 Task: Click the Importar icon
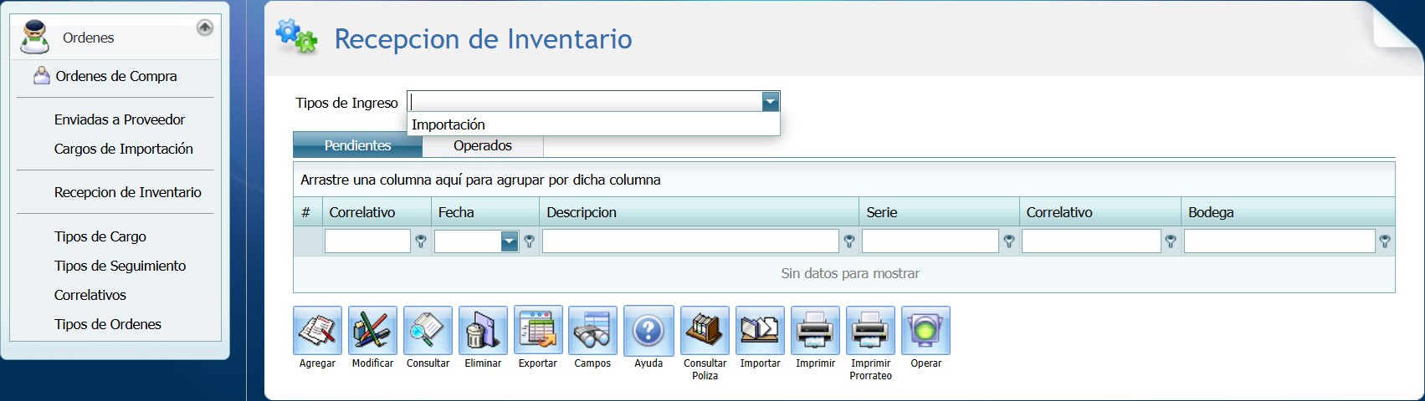pyautogui.click(x=760, y=331)
